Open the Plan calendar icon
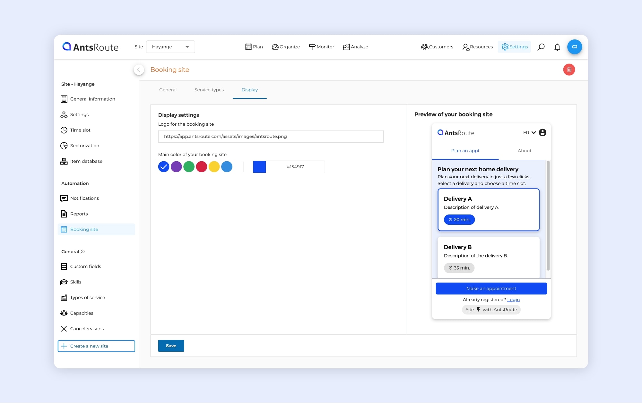Screen dimensions: 642x403 (x=249, y=46)
